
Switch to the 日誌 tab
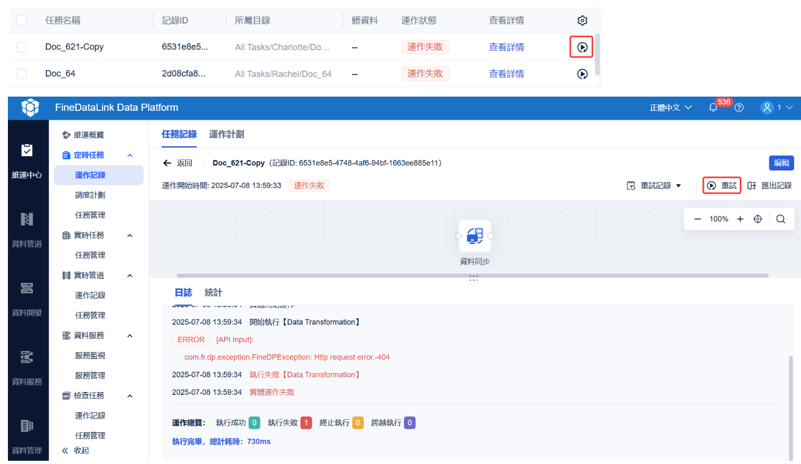coord(183,292)
